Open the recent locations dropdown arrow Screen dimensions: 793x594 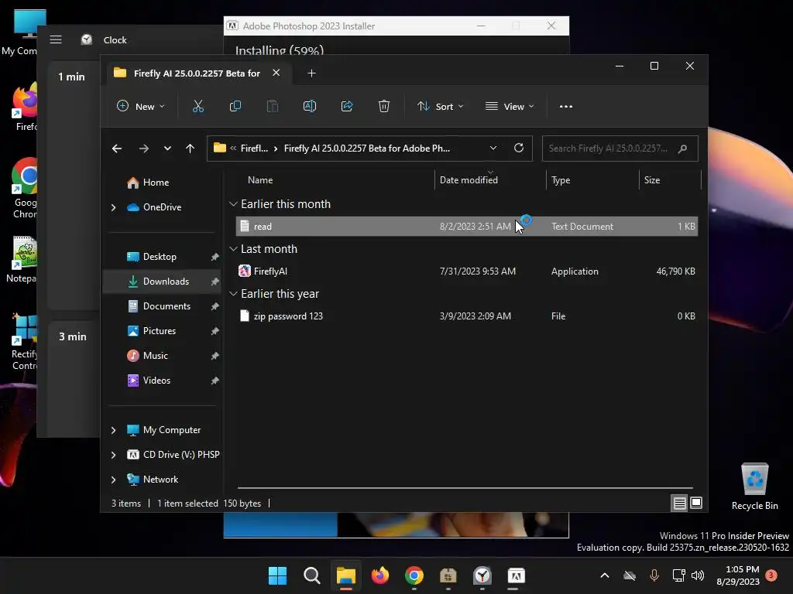(x=167, y=148)
